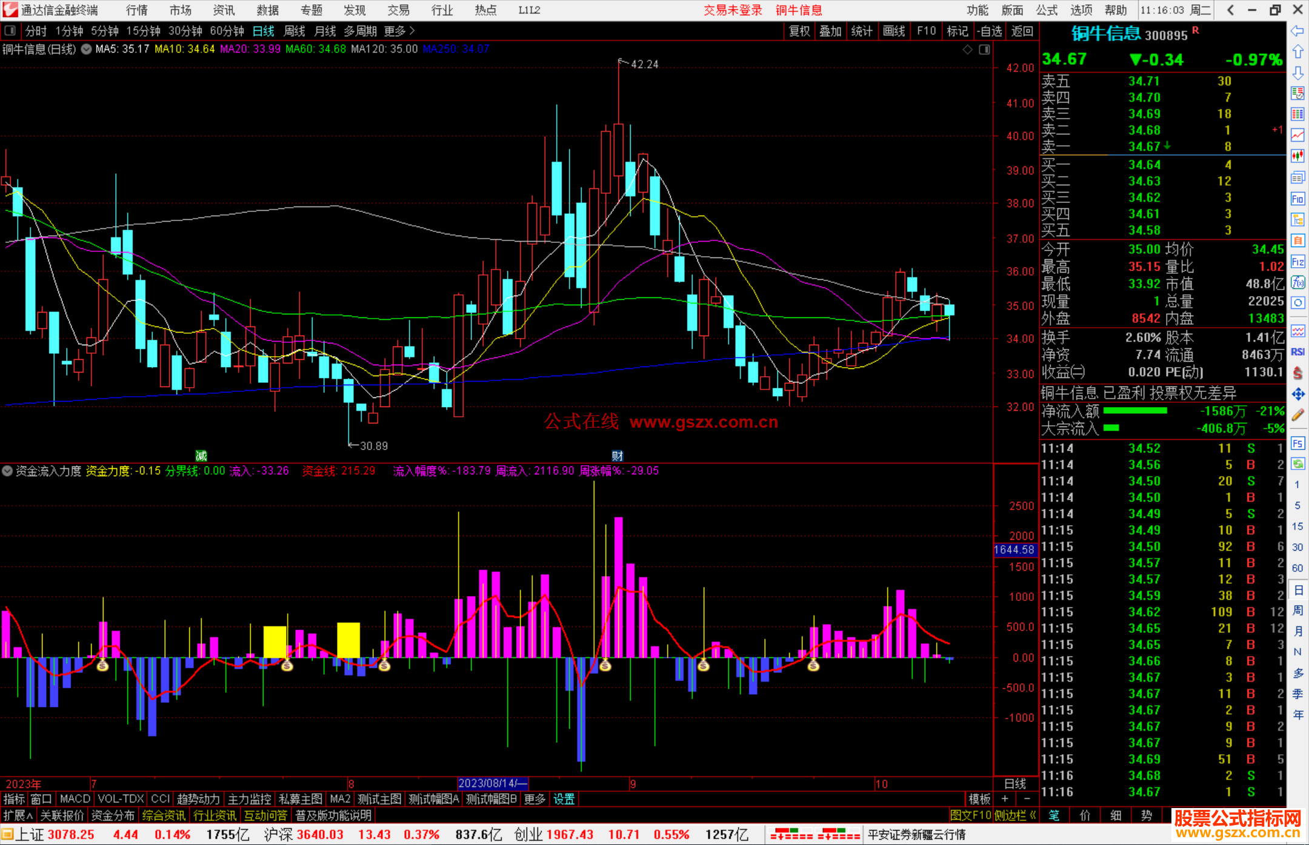
Task: Switch to the MACD indicator tab
Action: click(x=75, y=799)
